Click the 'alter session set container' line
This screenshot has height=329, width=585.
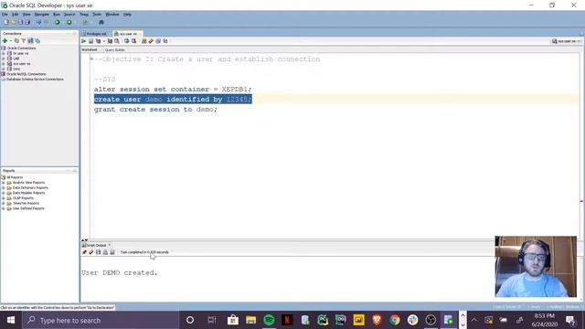click(173, 90)
